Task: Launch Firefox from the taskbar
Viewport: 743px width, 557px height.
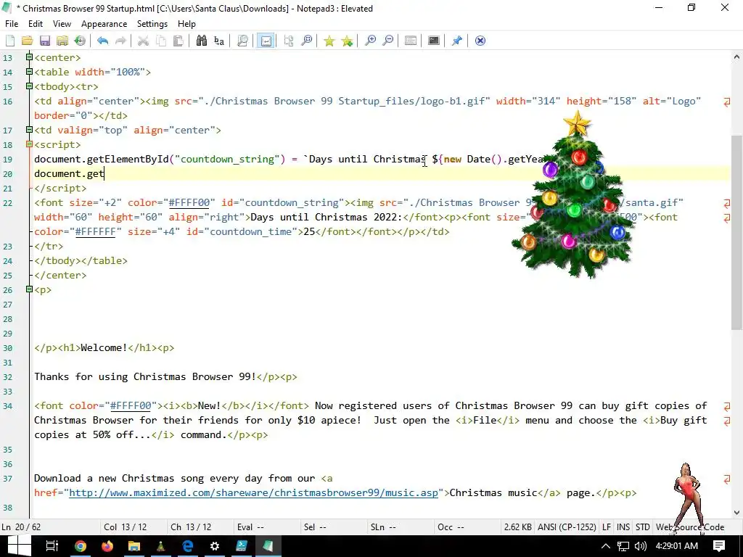Action: [107, 546]
